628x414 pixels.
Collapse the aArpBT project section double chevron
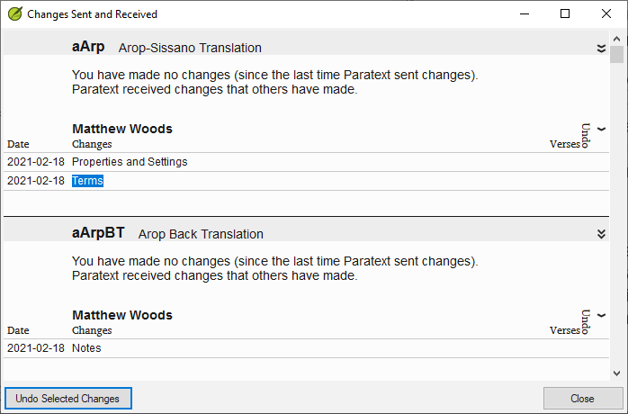click(601, 234)
